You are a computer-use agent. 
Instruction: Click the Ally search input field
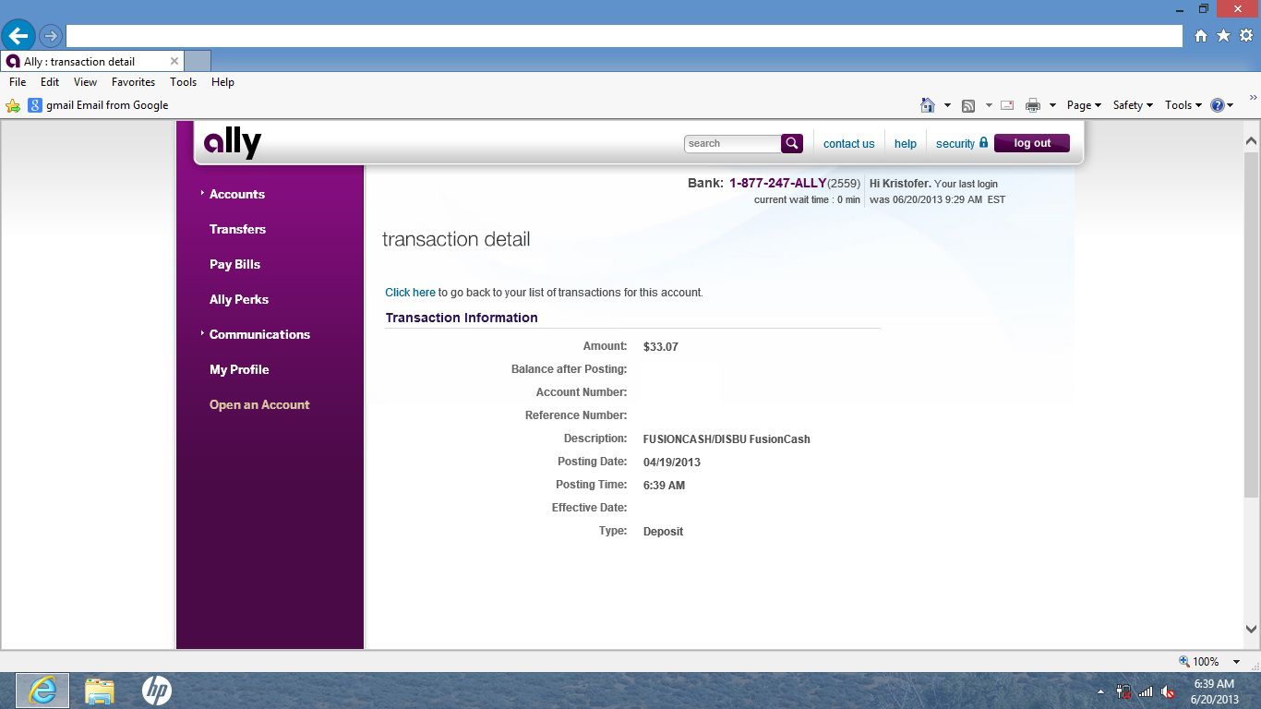(732, 143)
